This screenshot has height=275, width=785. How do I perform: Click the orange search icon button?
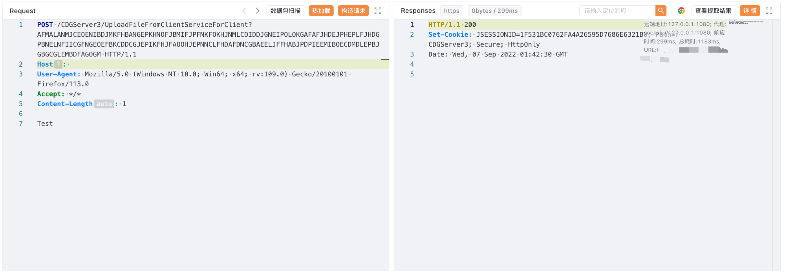point(661,11)
